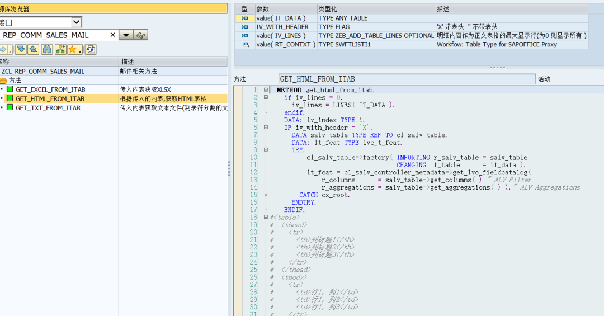
Task: Select the GET_EXCEL_FROM_ITAB method
Action: tap(50, 89)
